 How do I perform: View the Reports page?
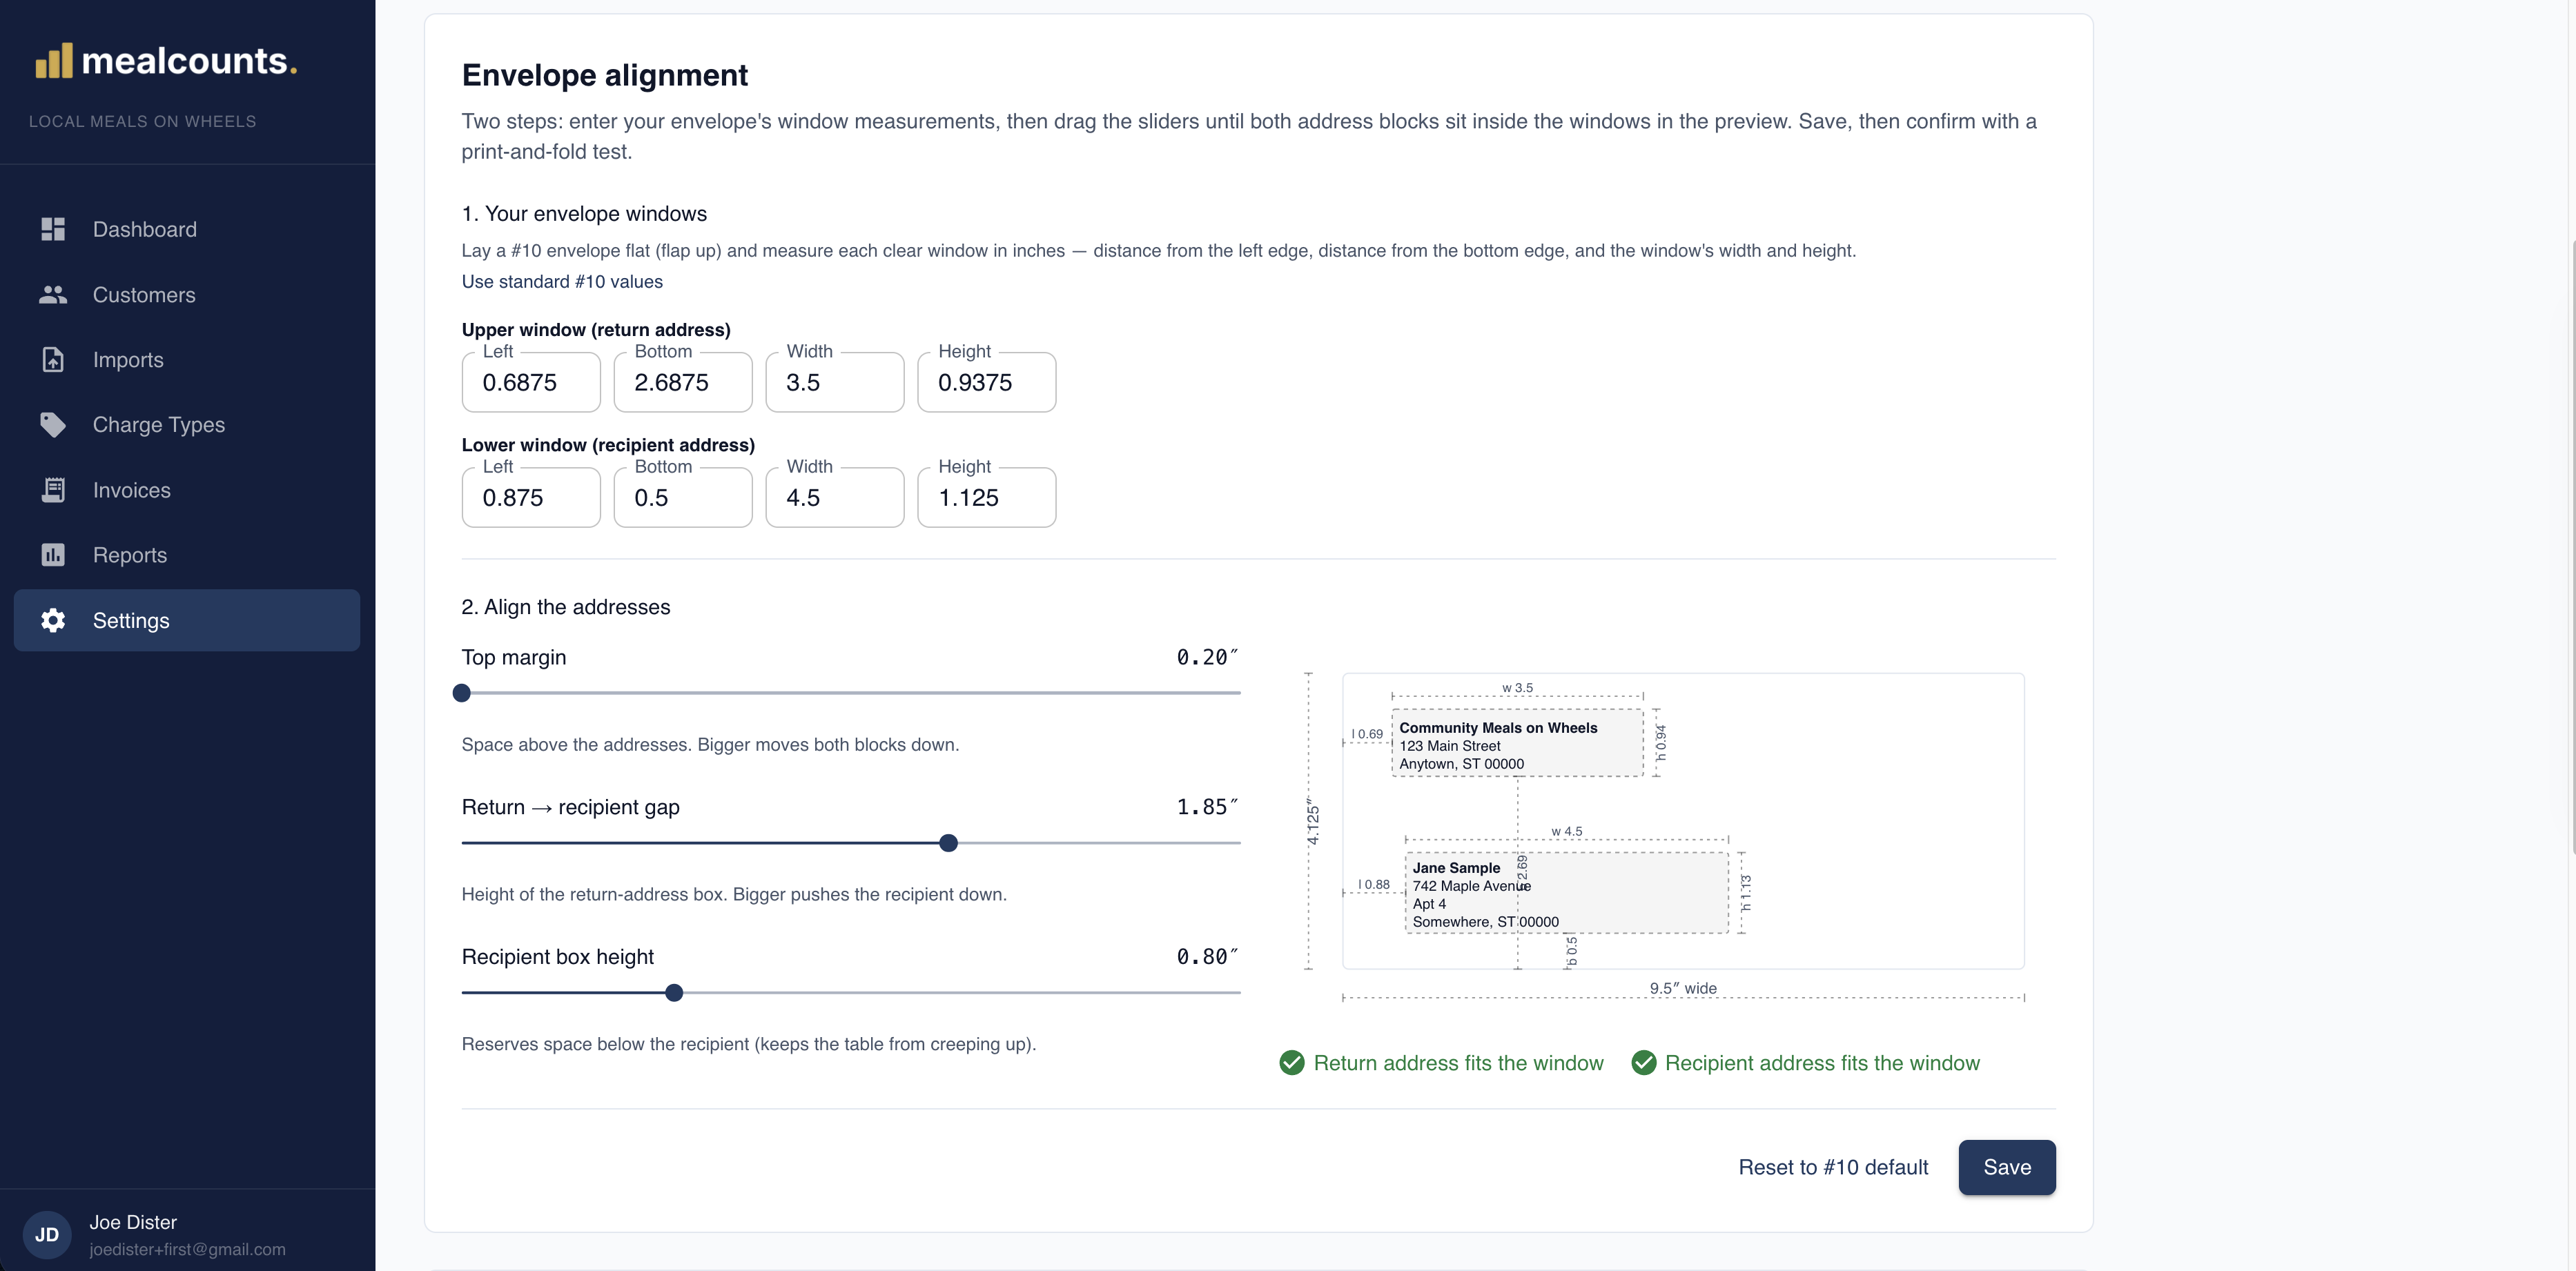tap(187, 554)
